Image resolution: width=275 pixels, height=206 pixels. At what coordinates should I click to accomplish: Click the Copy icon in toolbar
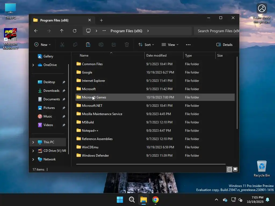point(75,45)
